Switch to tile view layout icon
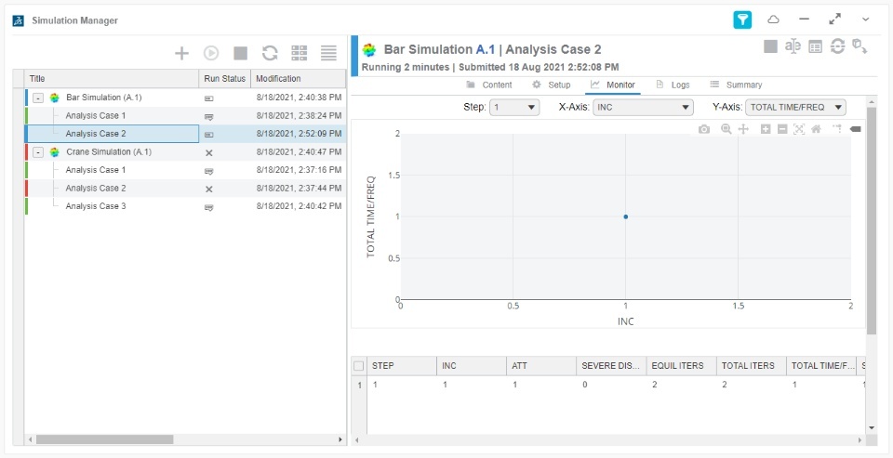Viewport: 893px width, 458px height. click(300, 54)
